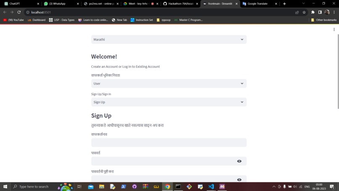339x191 pixels.
Task: Show password in the confirm password field
Action: point(239,180)
